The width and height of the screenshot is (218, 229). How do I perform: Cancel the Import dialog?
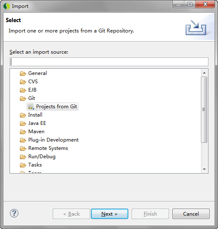coord(191,214)
